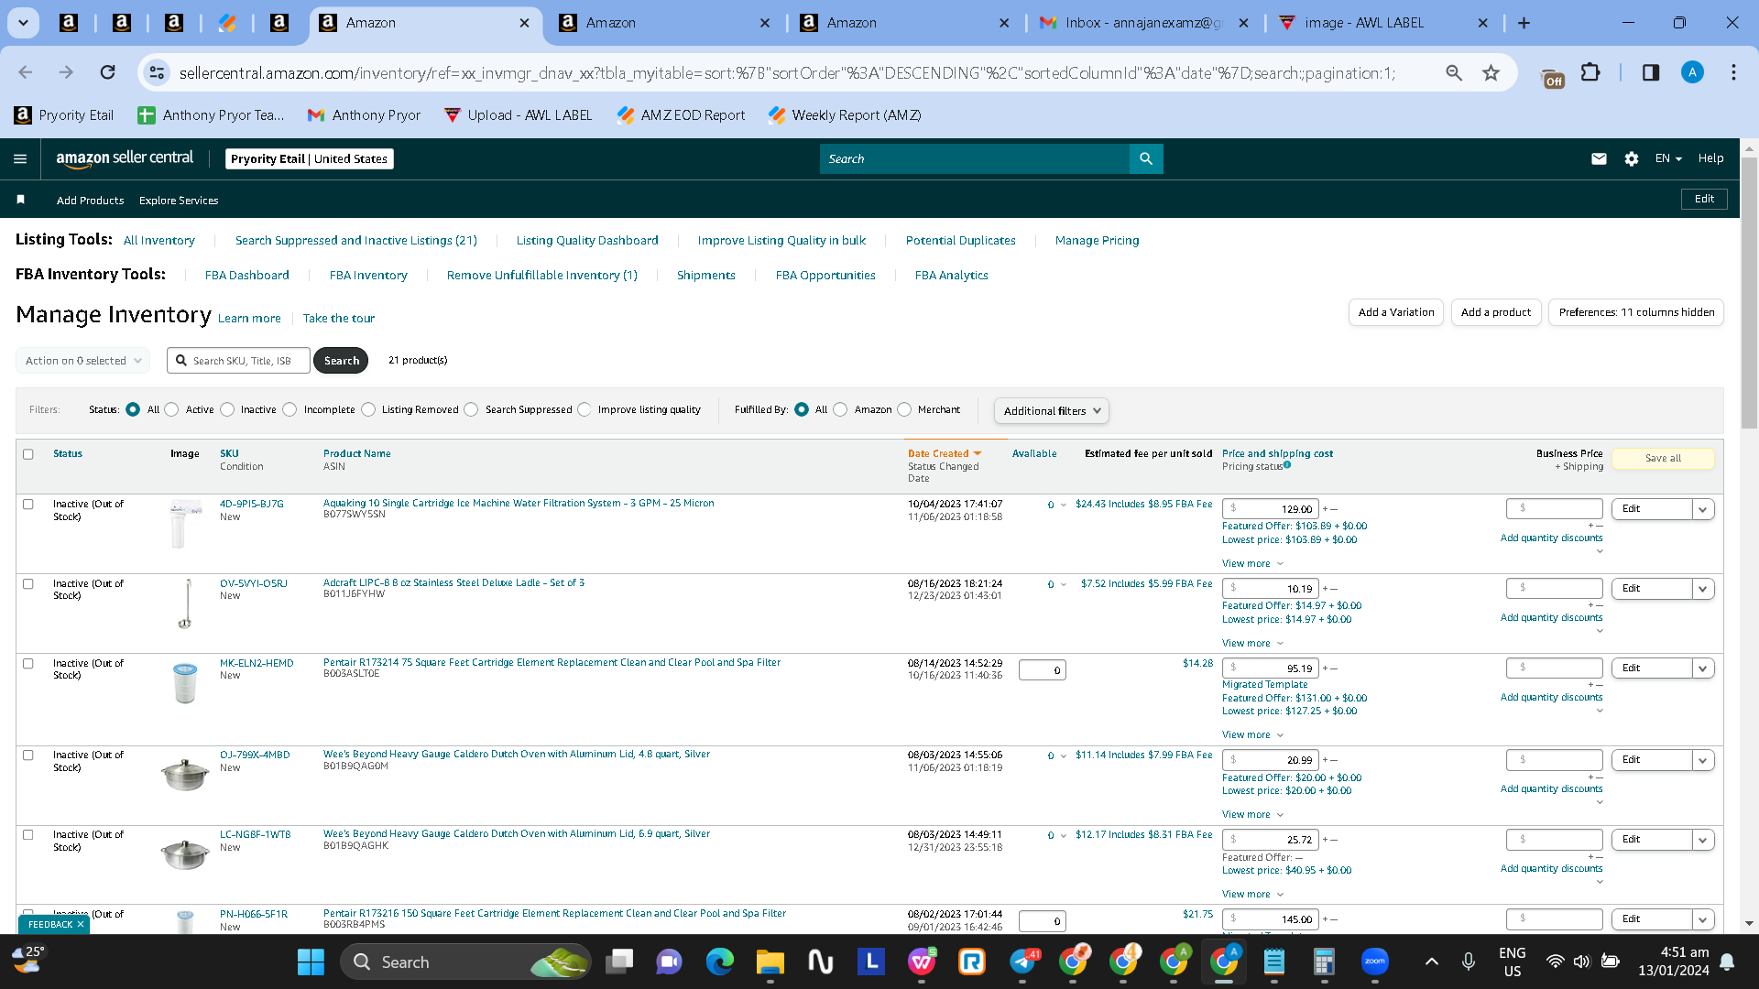Click the info icon next to Pricing status

1287,465
